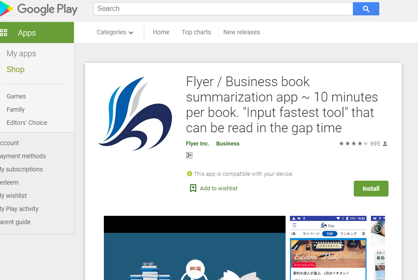The height and width of the screenshot is (280, 418).
Task: Click the previous screenshot arrow icon
Action: pos(377,229)
